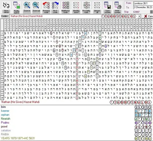Click the red circled Hebrew code in legend

(x=130, y=102)
